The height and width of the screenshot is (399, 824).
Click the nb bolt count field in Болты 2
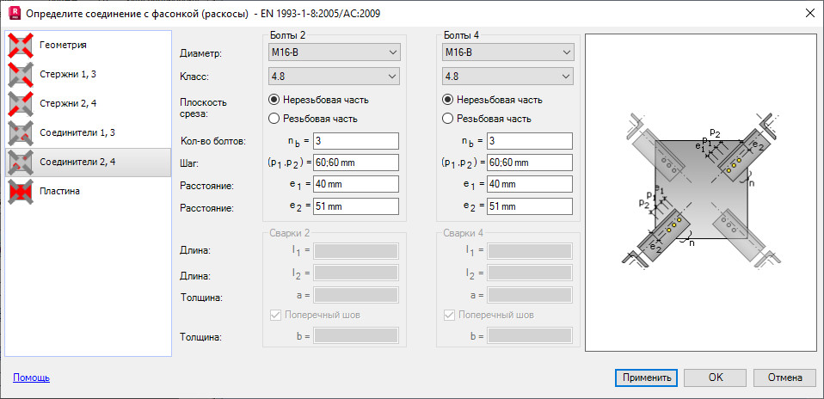(356, 141)
